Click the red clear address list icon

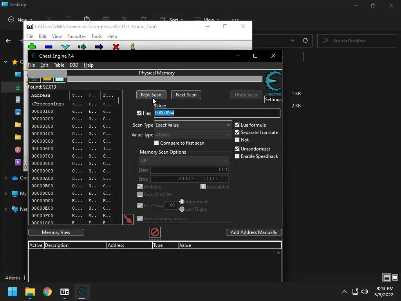coord(155,232)
